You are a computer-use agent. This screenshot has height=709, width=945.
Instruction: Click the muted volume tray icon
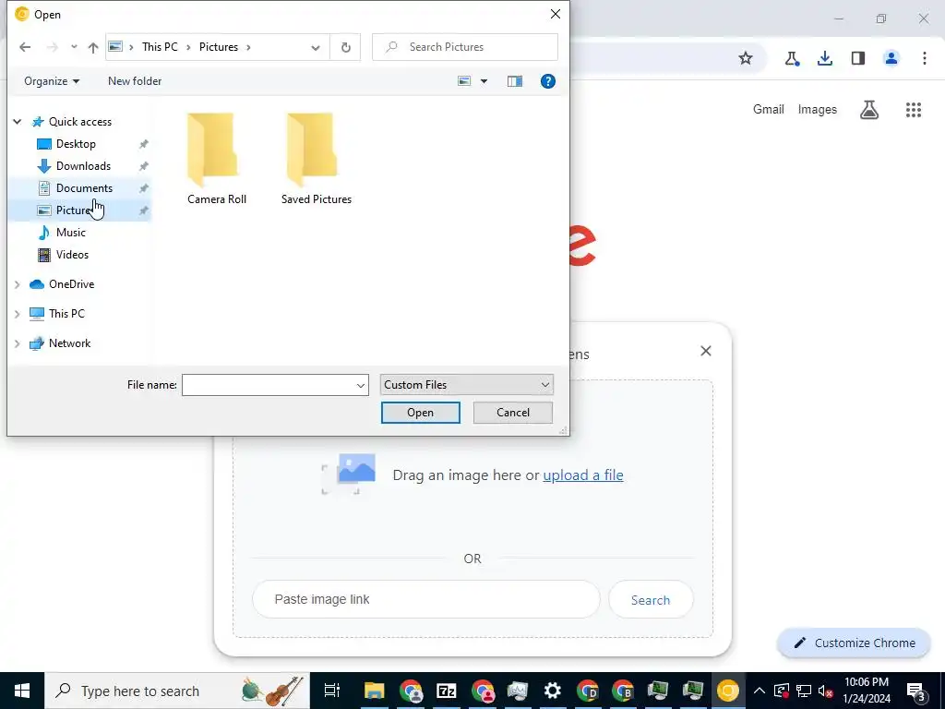click(826, 691)
